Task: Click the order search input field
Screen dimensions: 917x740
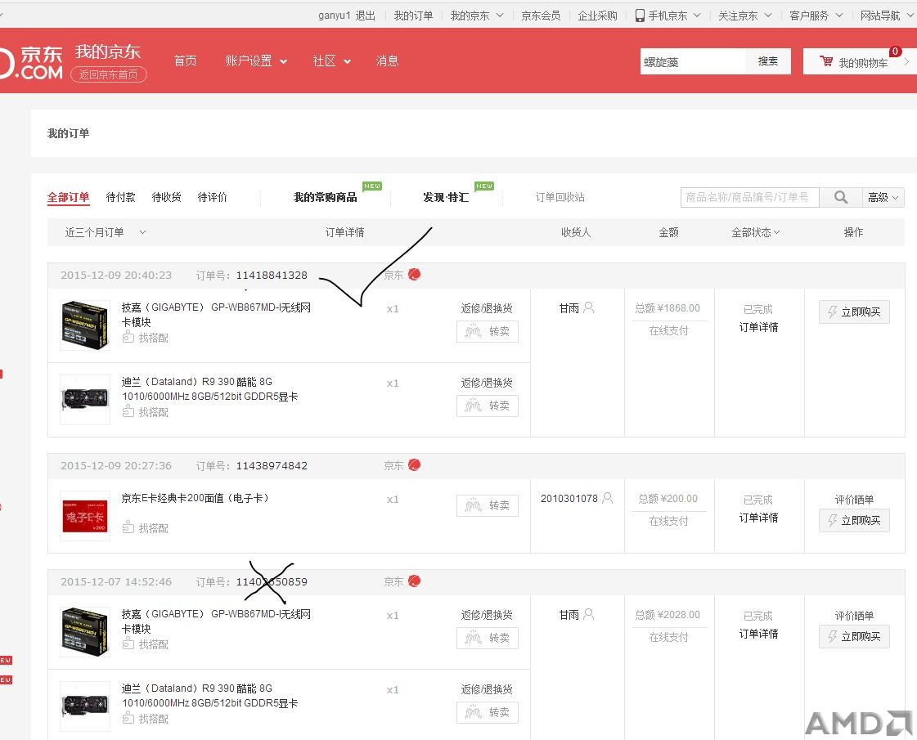Action: coord(750,198)
